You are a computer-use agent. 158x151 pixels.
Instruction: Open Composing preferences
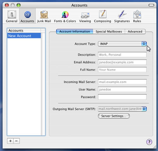coord(102,16)
